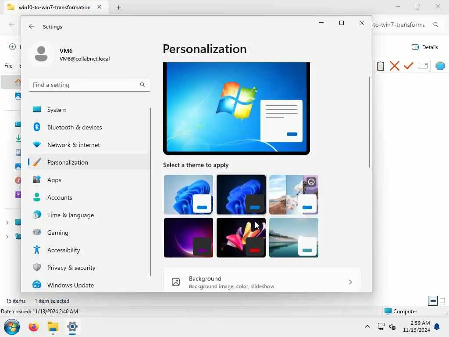Open Apps settings category

point(89,180)
